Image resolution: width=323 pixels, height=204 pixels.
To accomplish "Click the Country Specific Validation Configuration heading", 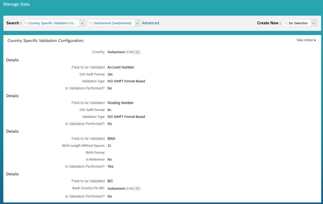I will pos(46,41).
